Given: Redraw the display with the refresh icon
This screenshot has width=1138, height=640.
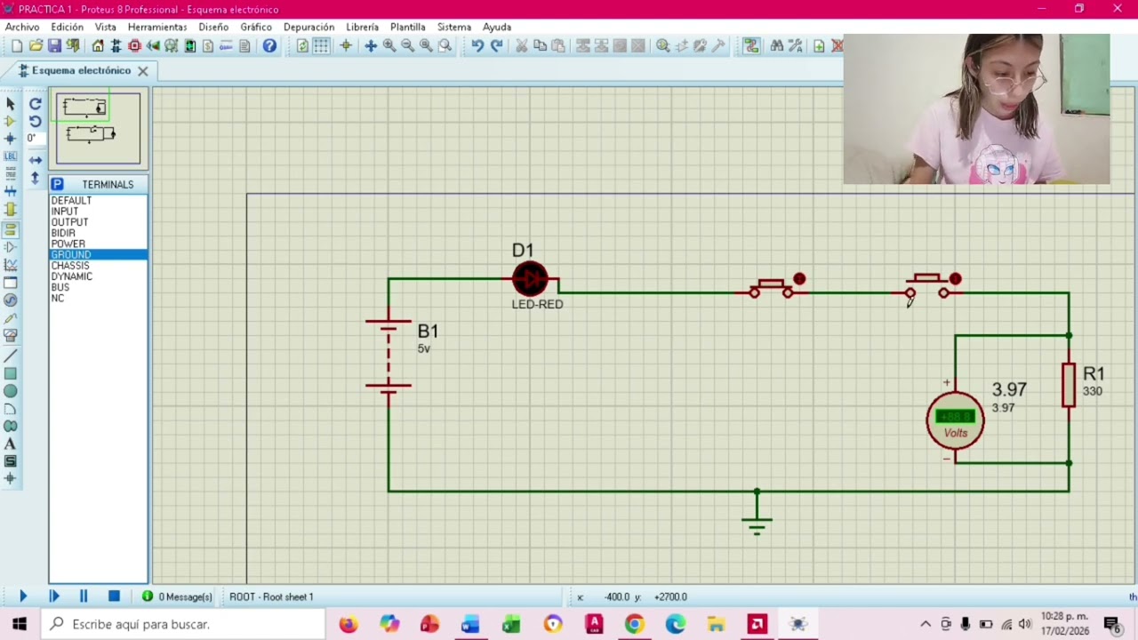Looking at the screenshot, I should point(302,46).
